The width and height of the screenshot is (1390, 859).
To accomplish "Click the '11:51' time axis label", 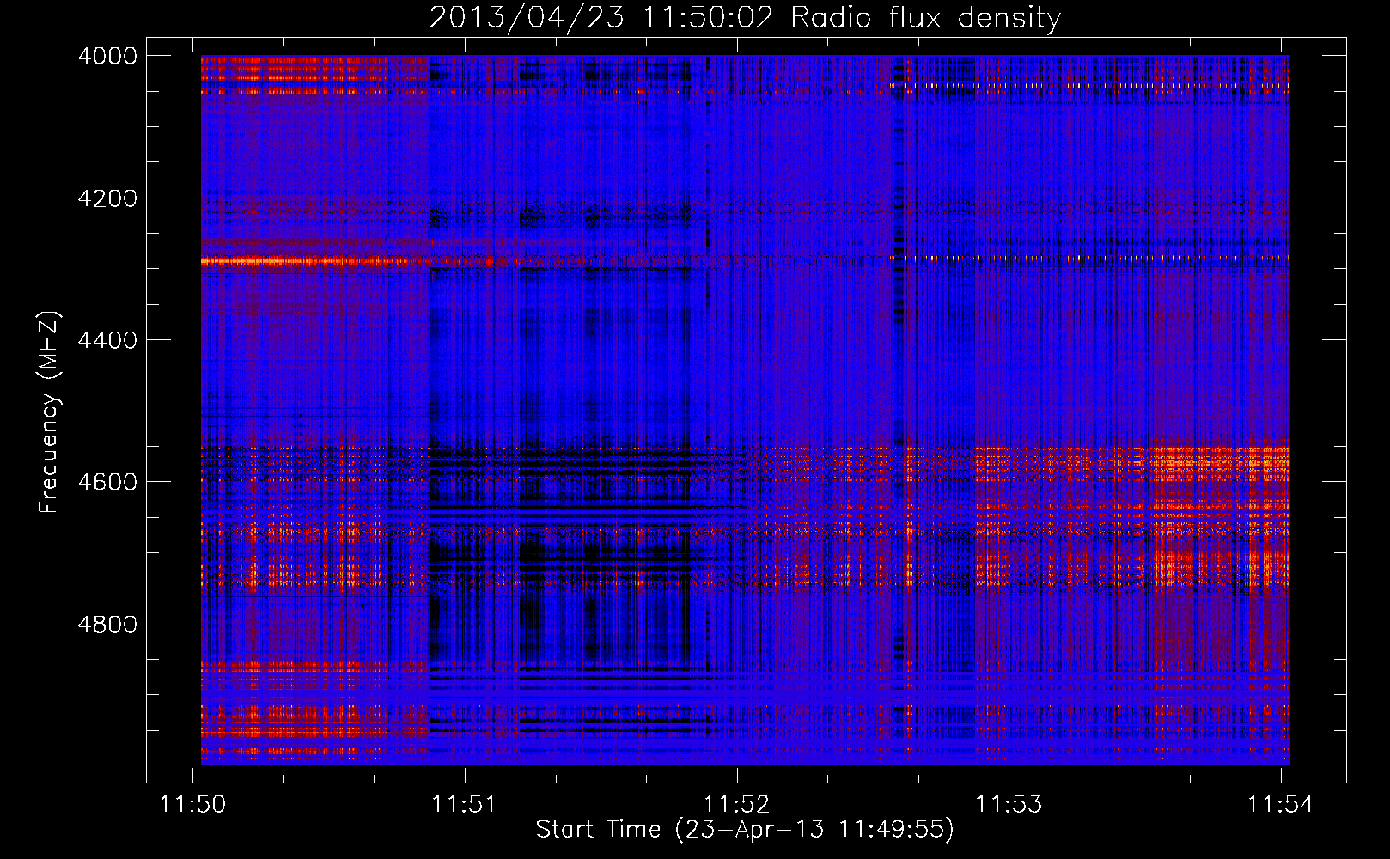I will point(464,805).
